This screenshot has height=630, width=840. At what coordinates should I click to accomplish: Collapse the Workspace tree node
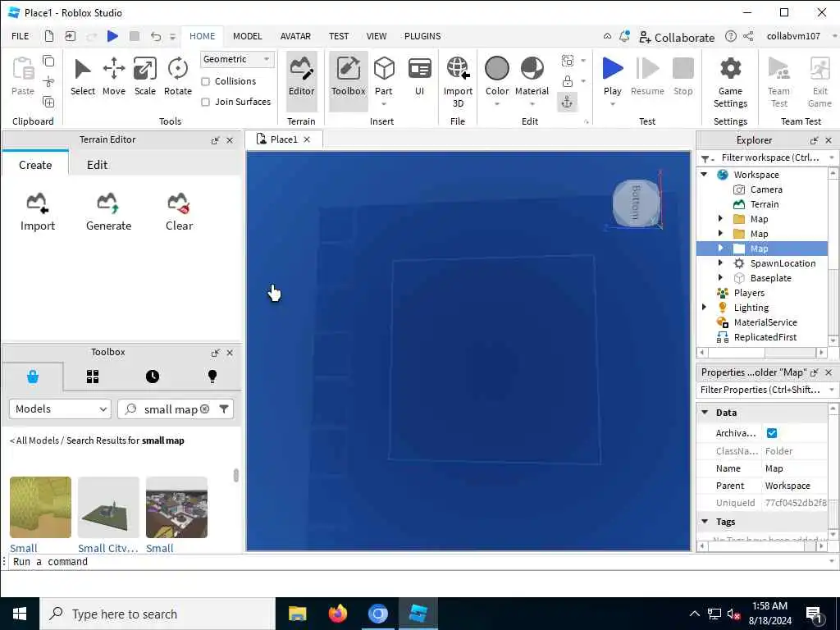click(705, 175)
